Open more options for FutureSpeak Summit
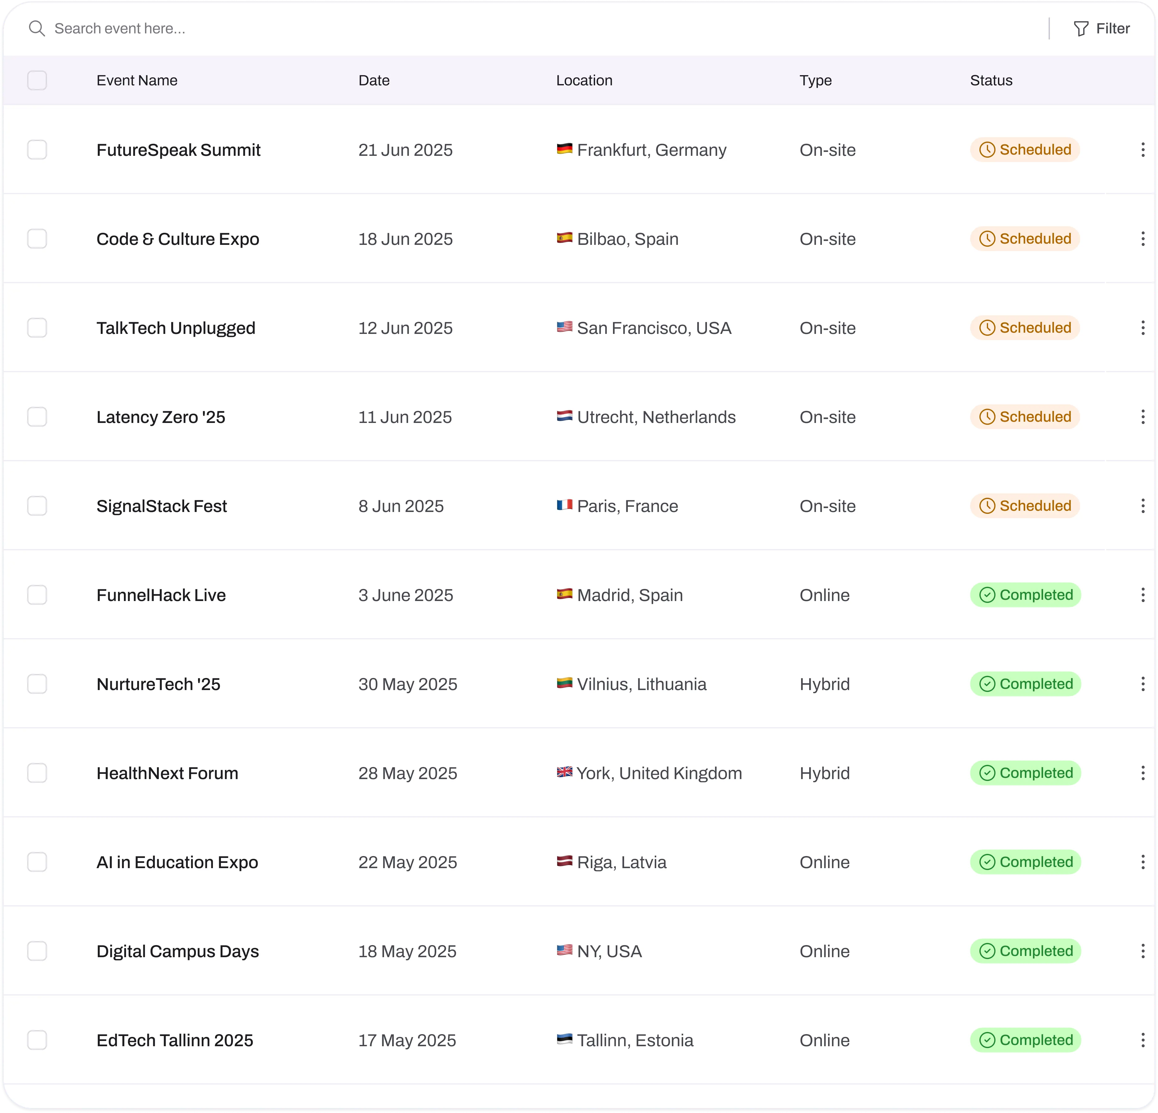The height and width of the screenshot is (1113, 1158). tap(1143, 150)
